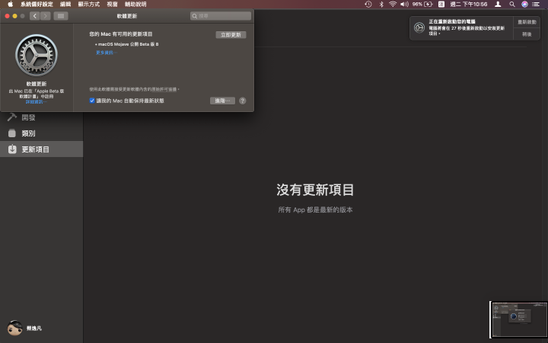
Task: Click 詳細資訊 link under Apple Beta text
Action: [x=36, y=102]
